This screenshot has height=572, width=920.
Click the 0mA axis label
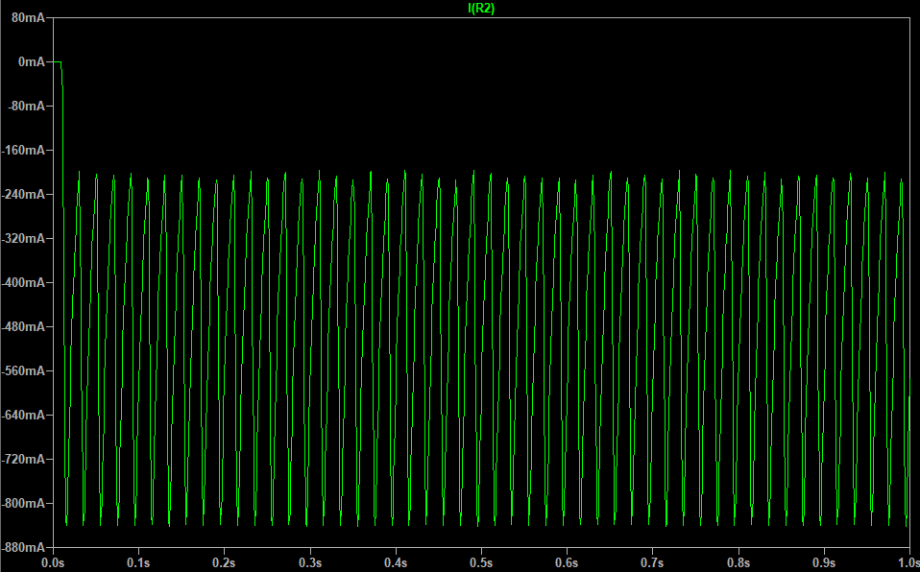point(32,61)
